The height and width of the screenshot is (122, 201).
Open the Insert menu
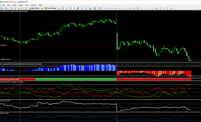pyautogui.click(x=14, y=5)
